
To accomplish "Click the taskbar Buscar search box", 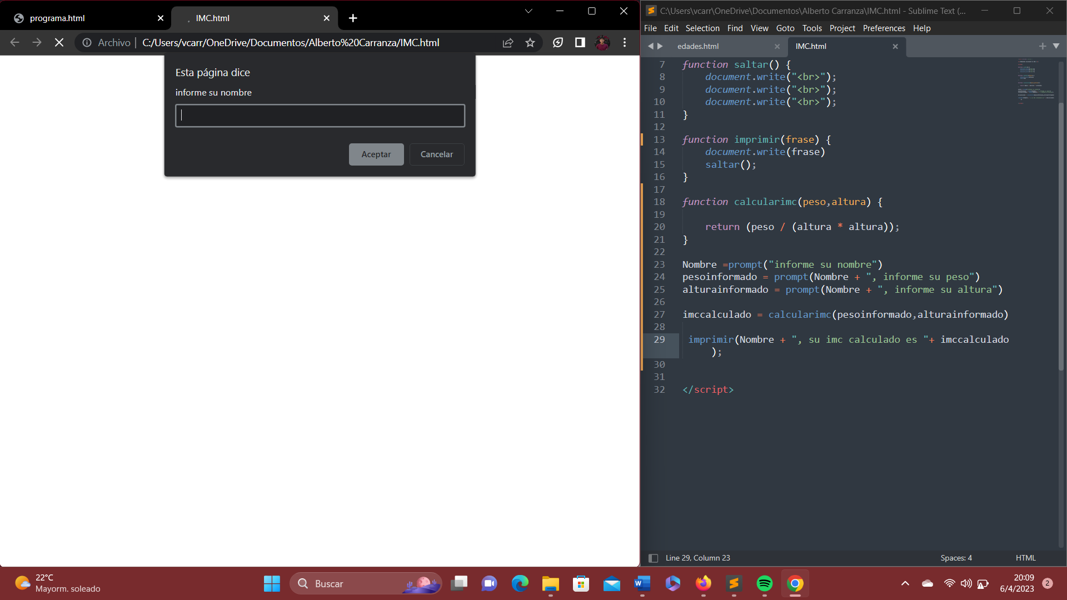I will click(366, 583).
